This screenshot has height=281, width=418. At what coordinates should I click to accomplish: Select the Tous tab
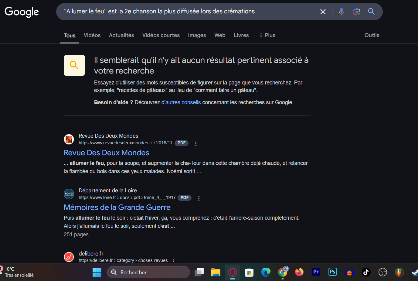pos(70,36)
